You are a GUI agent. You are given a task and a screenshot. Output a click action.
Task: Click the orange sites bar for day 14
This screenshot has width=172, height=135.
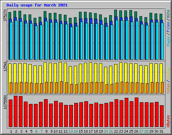click(x=77, y=89)
